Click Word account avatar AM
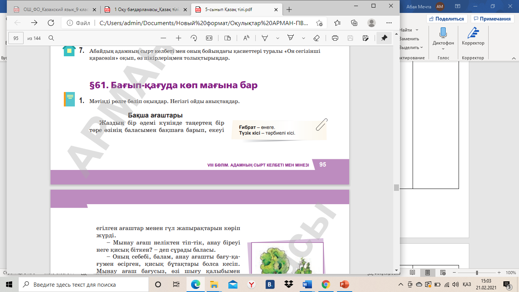The height and width of the screenshot is (292, 519). click(x=440, y=6)
